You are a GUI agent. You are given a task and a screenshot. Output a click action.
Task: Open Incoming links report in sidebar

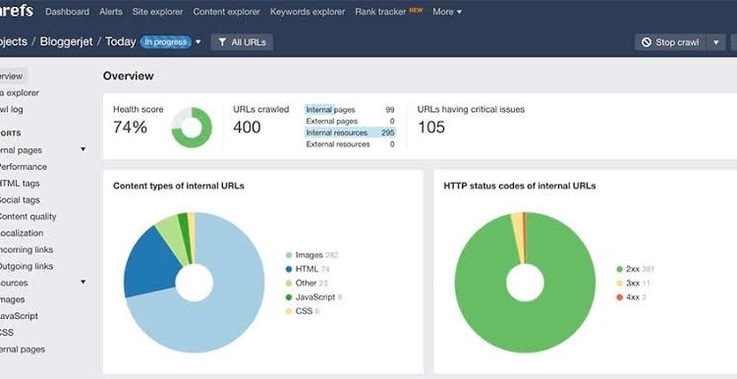tap(27, 249)
